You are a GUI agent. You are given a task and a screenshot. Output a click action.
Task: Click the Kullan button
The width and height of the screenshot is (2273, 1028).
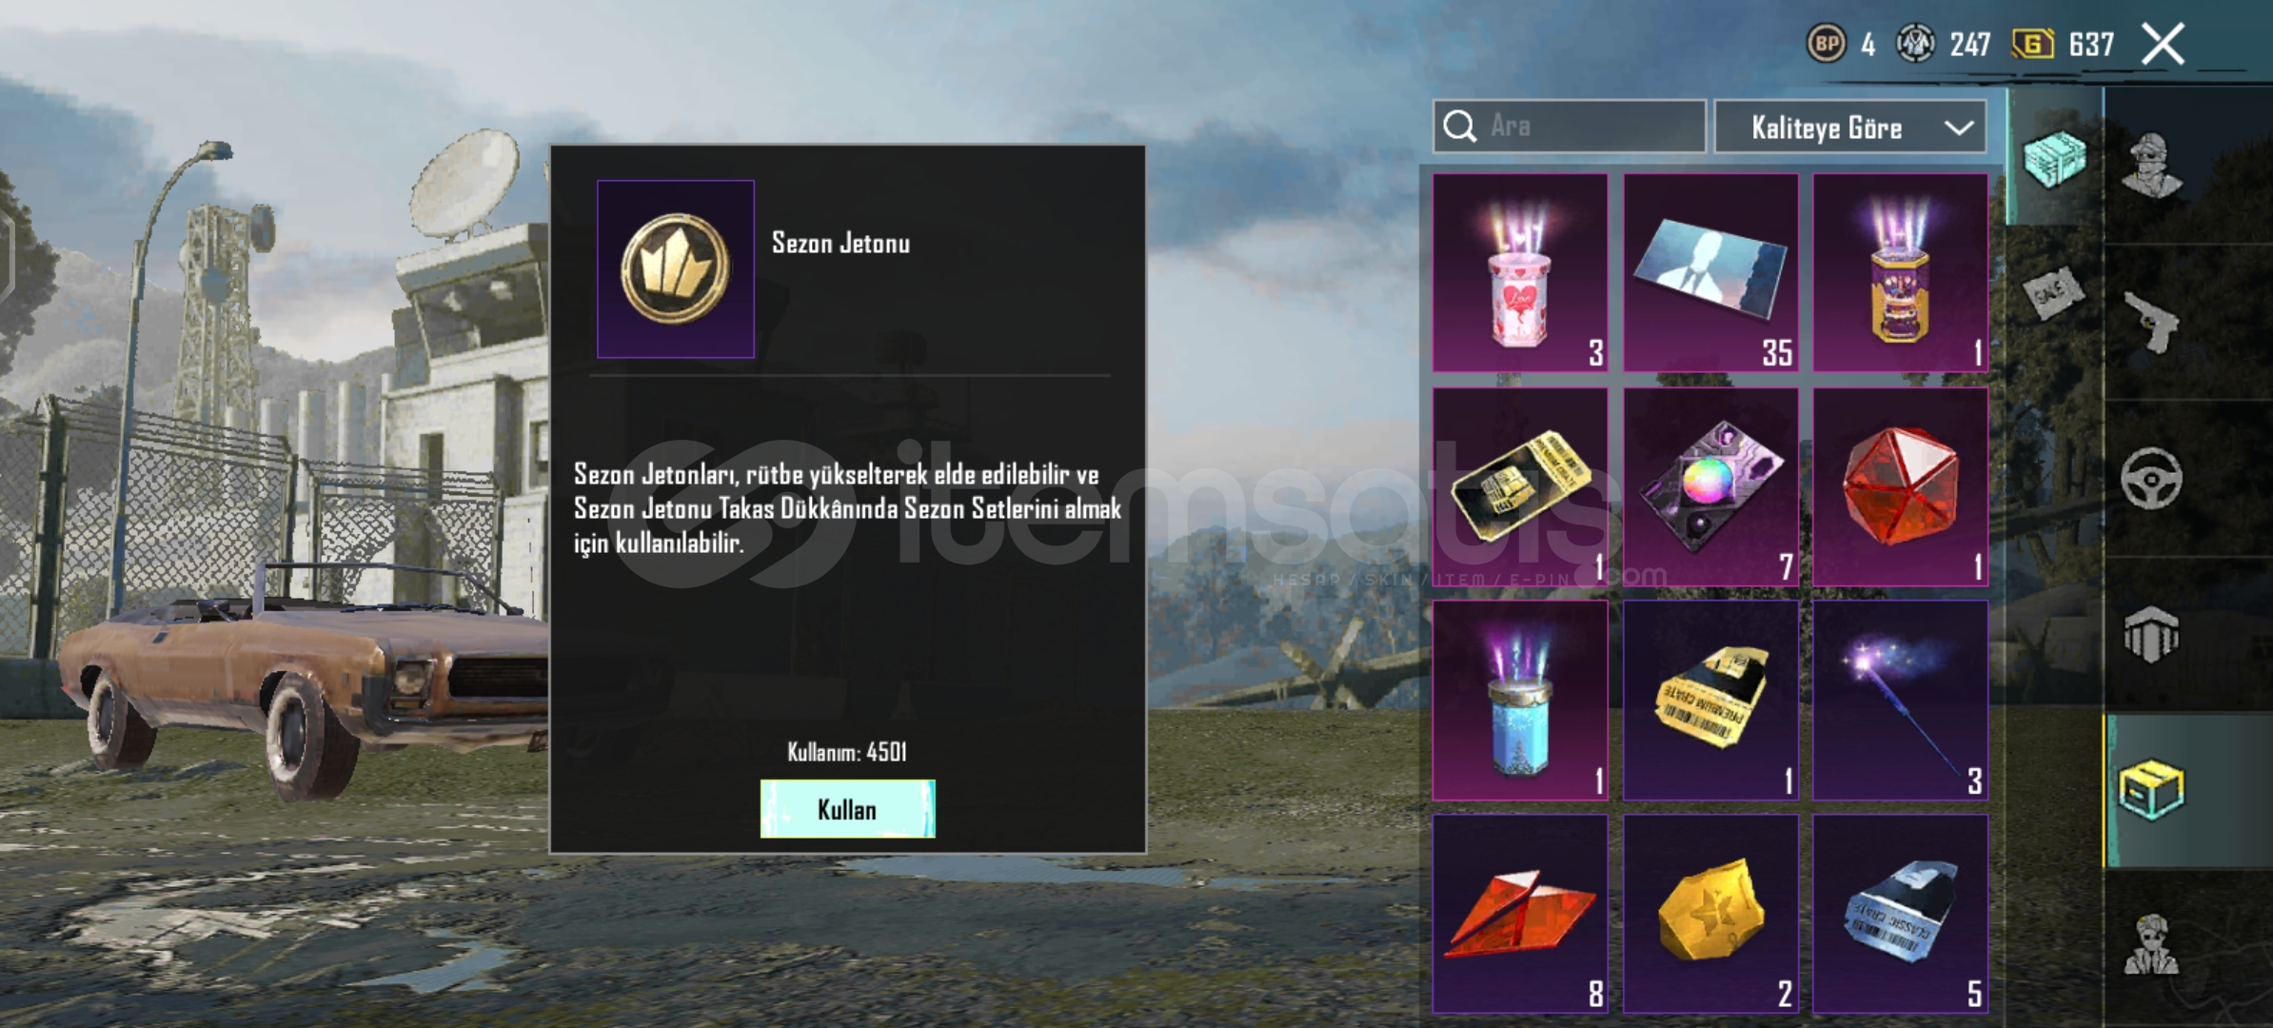pos(847,809)
